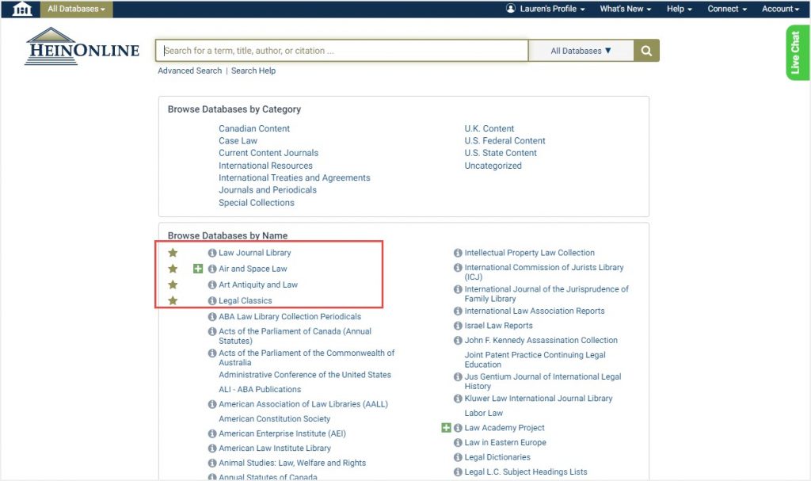Browse U.S. State Content category
This screenshot has width=811, height=481.
501,153
